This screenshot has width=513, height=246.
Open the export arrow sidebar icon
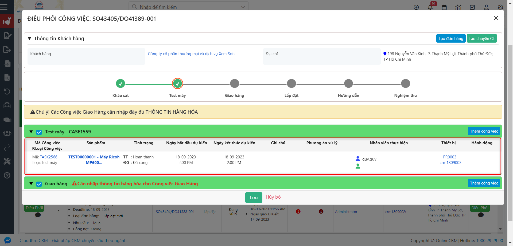[x=7, y=50]
